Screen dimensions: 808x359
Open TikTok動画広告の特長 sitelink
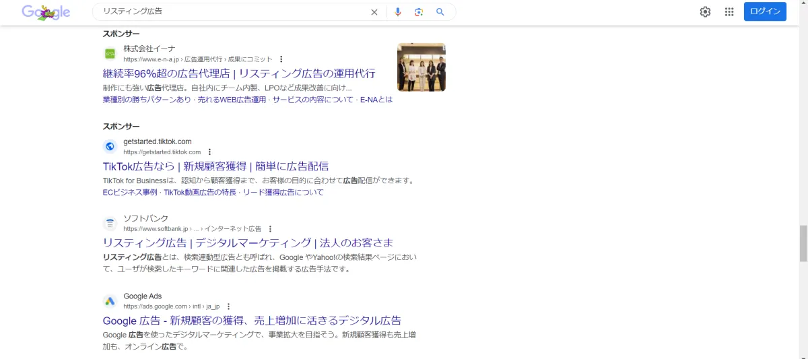pos(200,193)
